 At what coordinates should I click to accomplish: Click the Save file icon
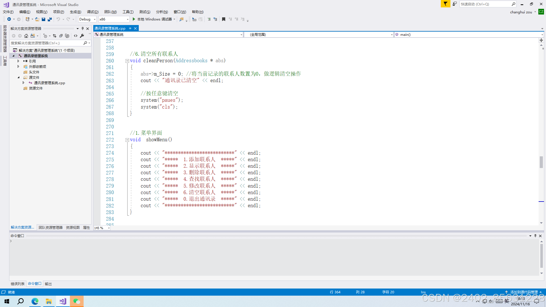click(44, 19)
